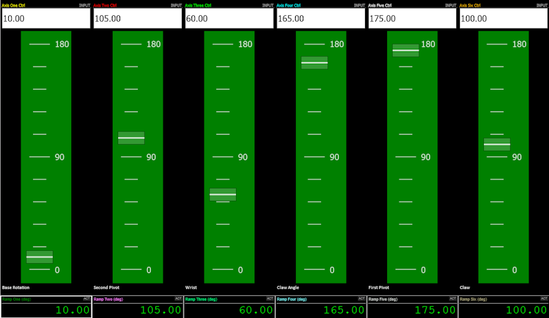Image resolution: width=549 pixels, height=318 pixels.
Task: Click the Axis One Ctrl input field showing 10.00
Action: tap(46, 19)
